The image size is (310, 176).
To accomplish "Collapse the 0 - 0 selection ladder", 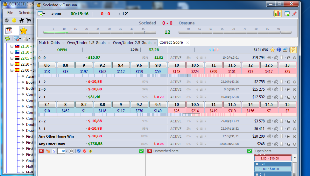I will [x=289, y=58].
